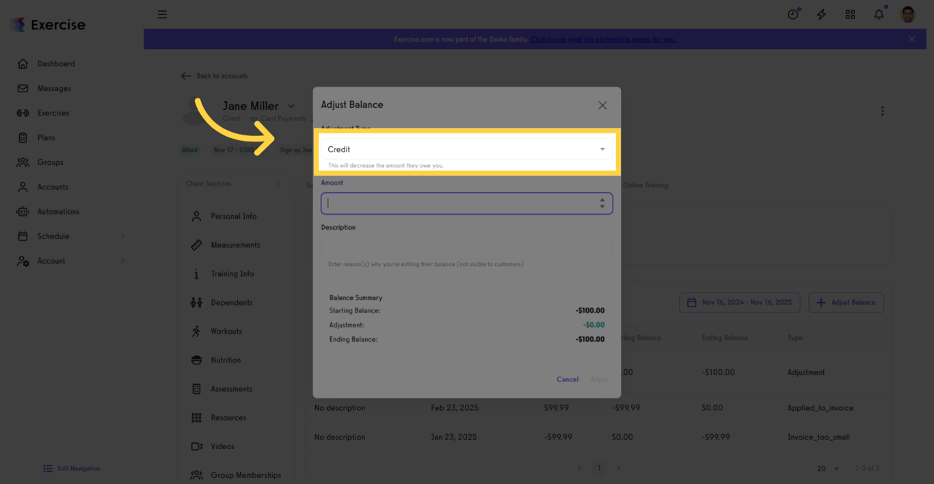The height and width of the screenshot is (484, 934).
Task: Click the Cancel button in Adjust Balance
Action: click(x=568, y=379)
